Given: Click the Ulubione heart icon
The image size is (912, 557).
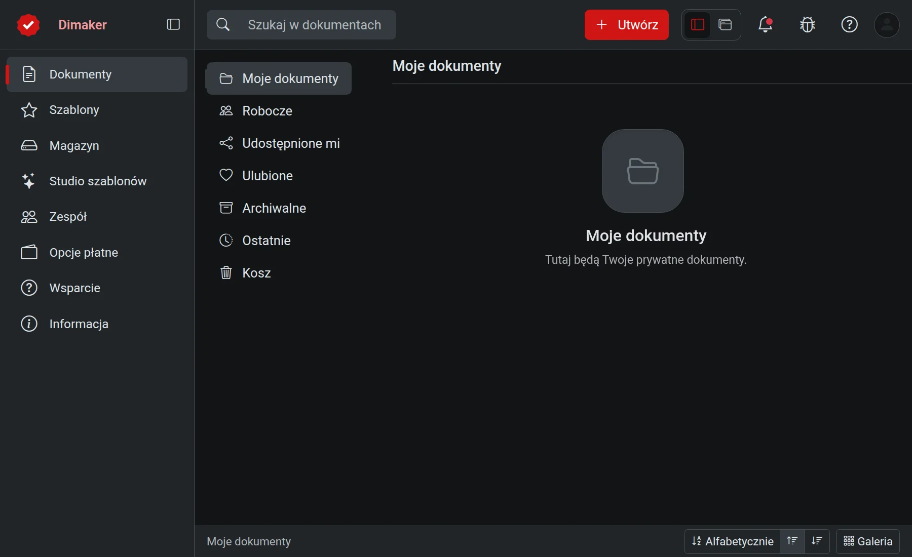Looking at the screenshot, I should 226,175.
